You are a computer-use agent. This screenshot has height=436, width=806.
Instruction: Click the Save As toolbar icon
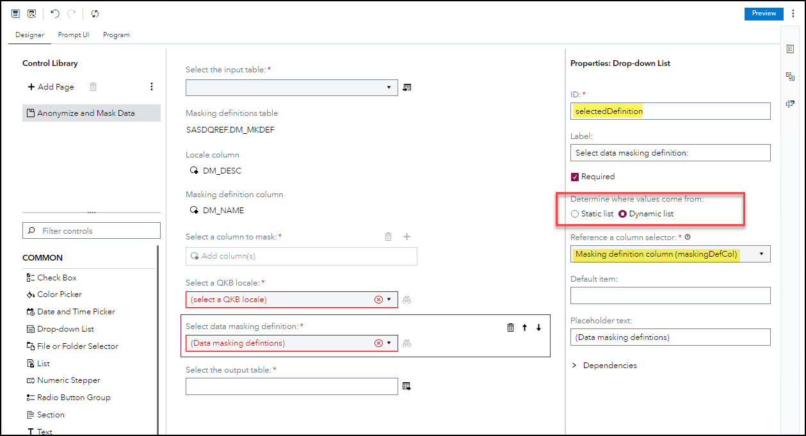(x=31, y=13)
